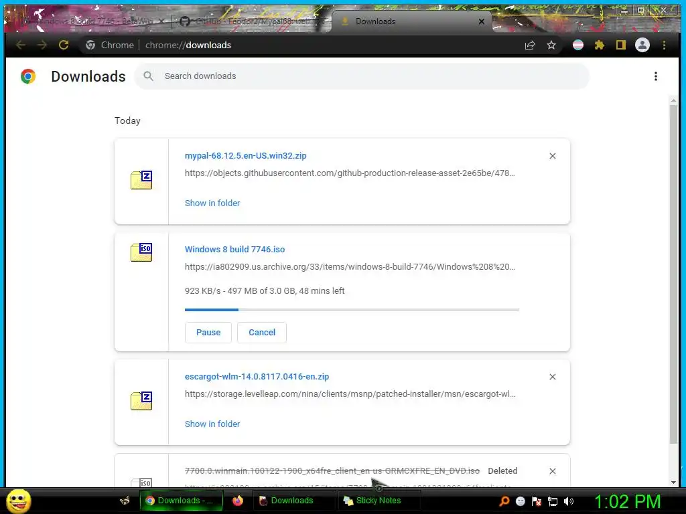Open mypal-68.12.5.en-US.win32.zip file link
The image size is (686, 514).
click(245, 155)
